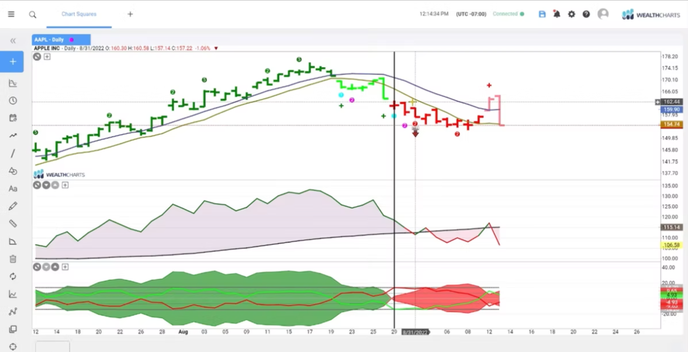Expand main price pane with plus box
The width and height of the screenshot is (688, 352).
[x=47, y=56]
